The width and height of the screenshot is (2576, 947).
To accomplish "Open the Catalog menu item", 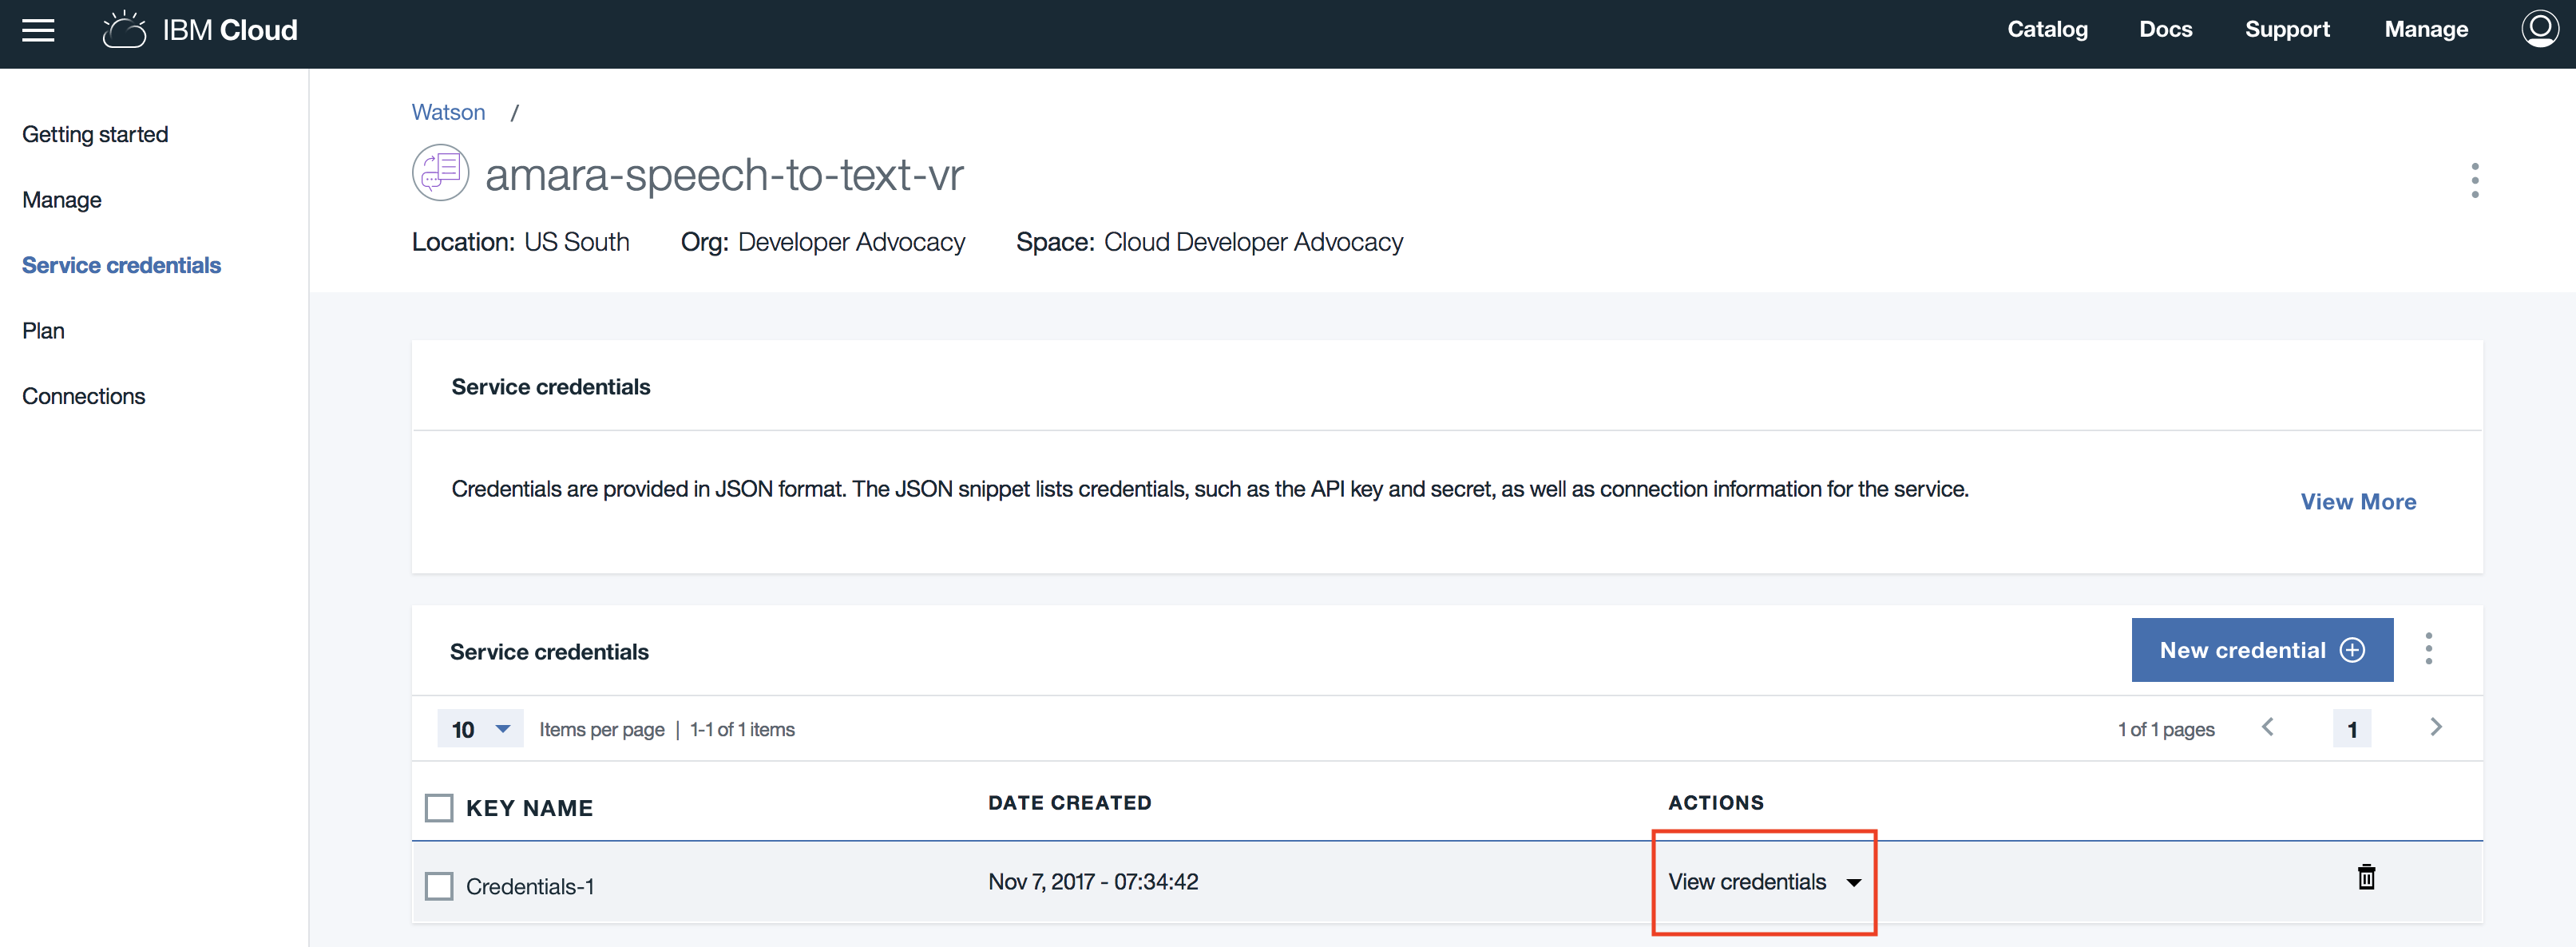I will coord(2047,29).
